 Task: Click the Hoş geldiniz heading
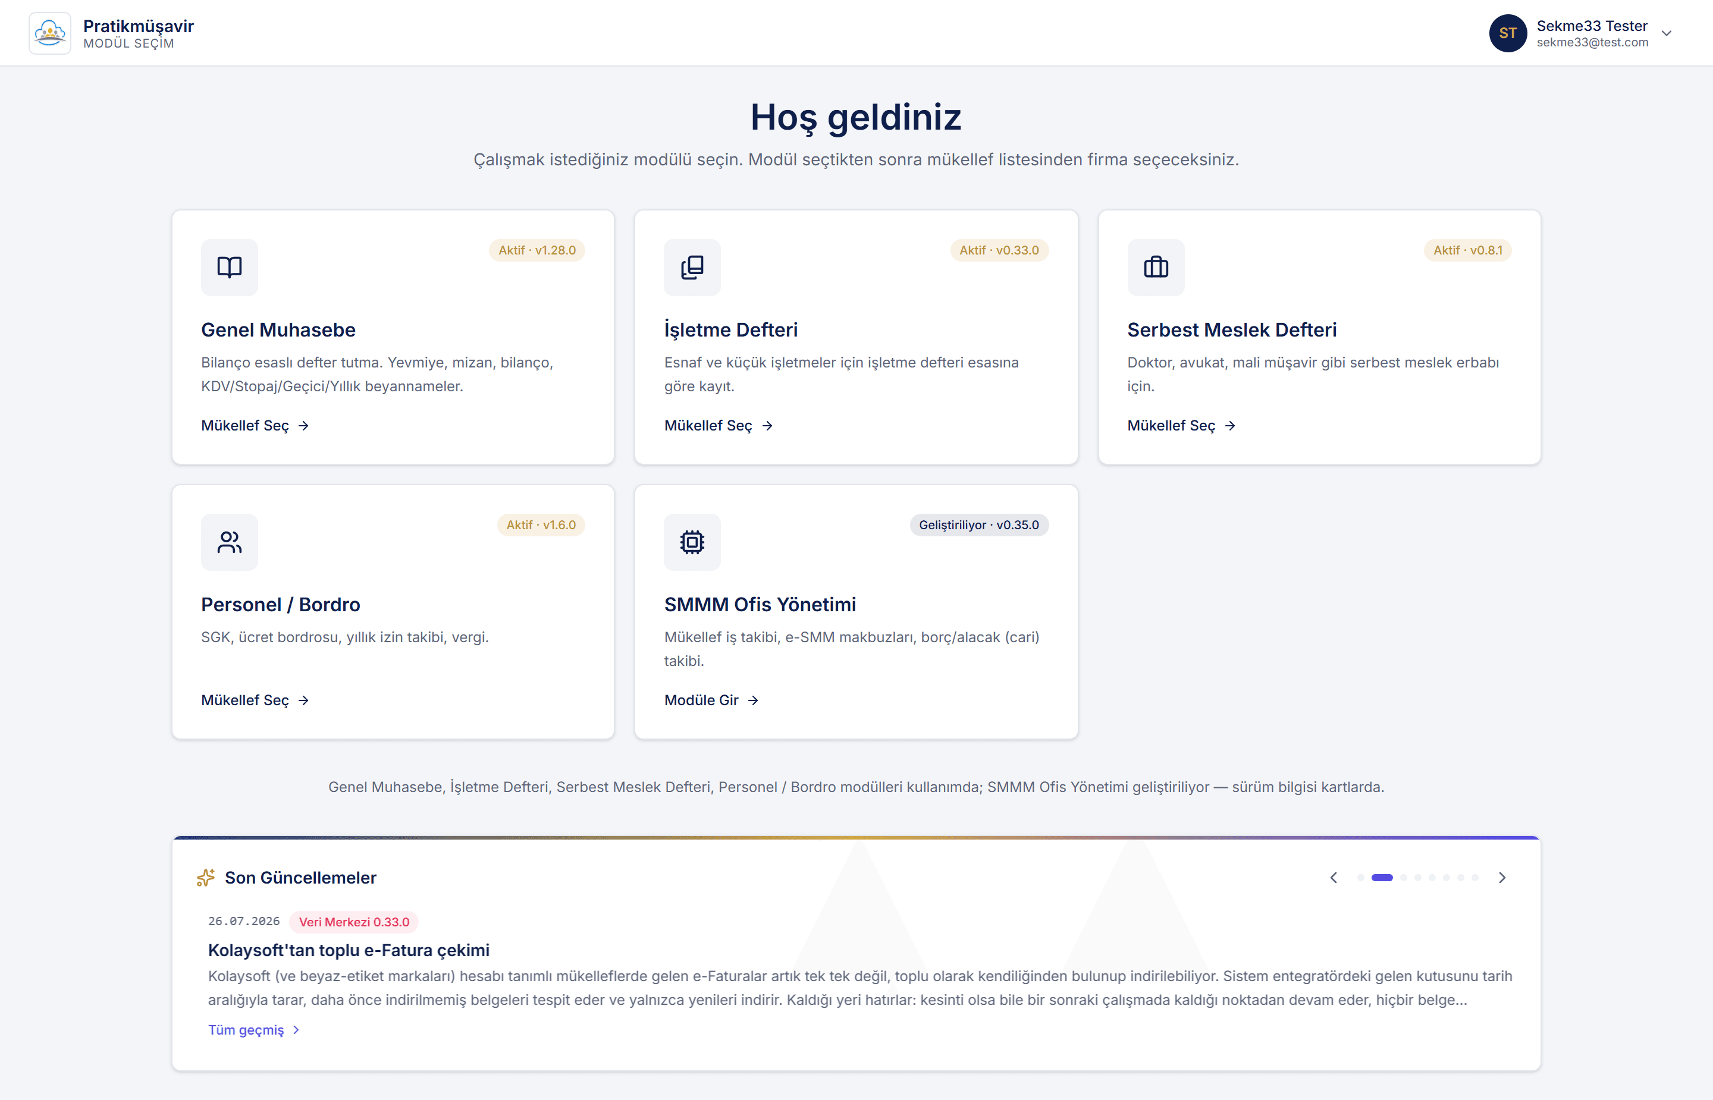[856, 117]
